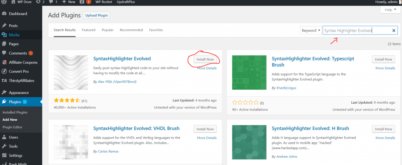Click the Posts pin icon in sidebar
Screen dimensions: 402x165
(4, 26)
